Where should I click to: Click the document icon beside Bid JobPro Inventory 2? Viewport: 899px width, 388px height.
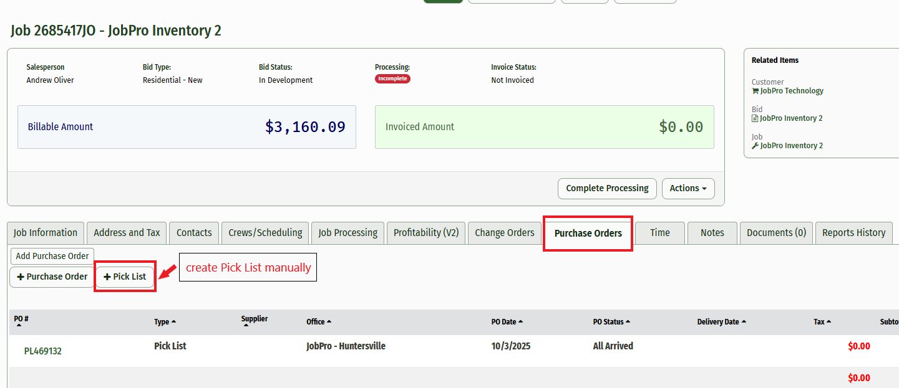[755, 118]
